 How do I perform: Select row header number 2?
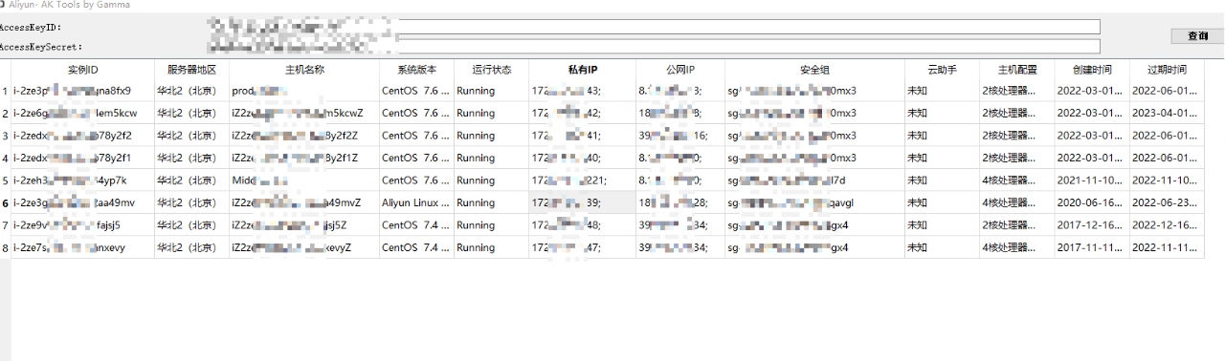coord(6,114)
